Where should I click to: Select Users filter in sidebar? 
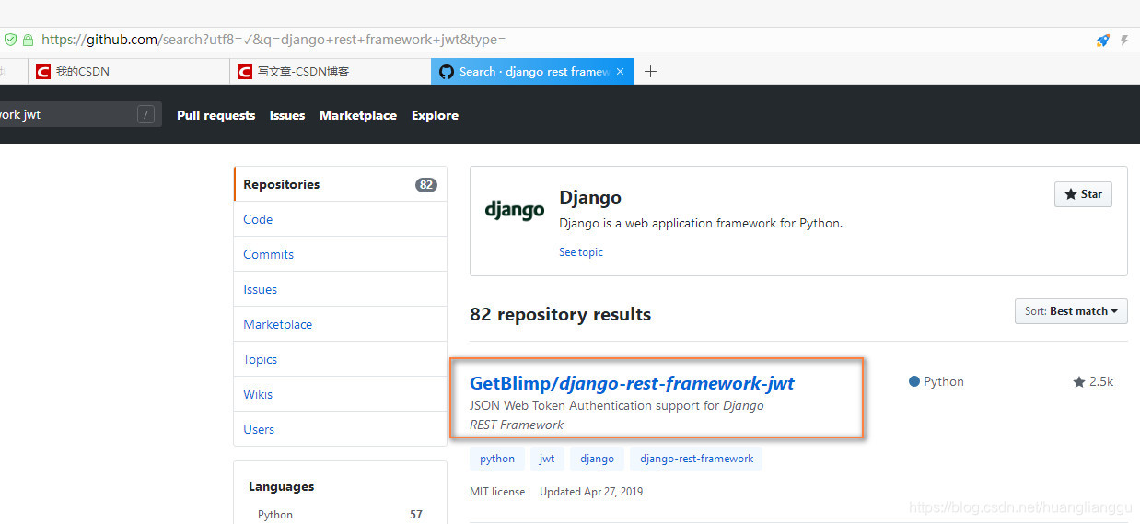click(340, 429)
